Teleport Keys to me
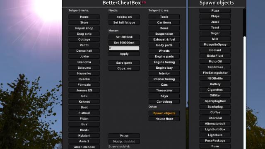The width and height of the screenshot is (265, 149). tap(164, 96)
